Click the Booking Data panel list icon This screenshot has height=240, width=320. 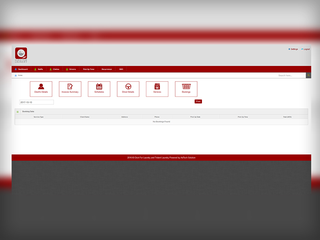[x=18, y=112]
